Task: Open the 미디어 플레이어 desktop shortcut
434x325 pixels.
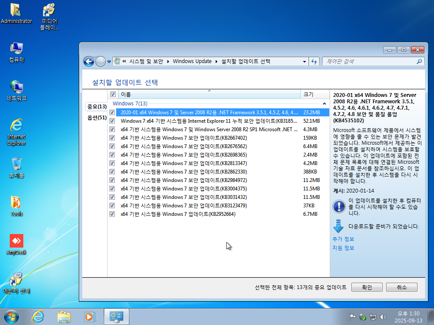Action: click(49, 17)
